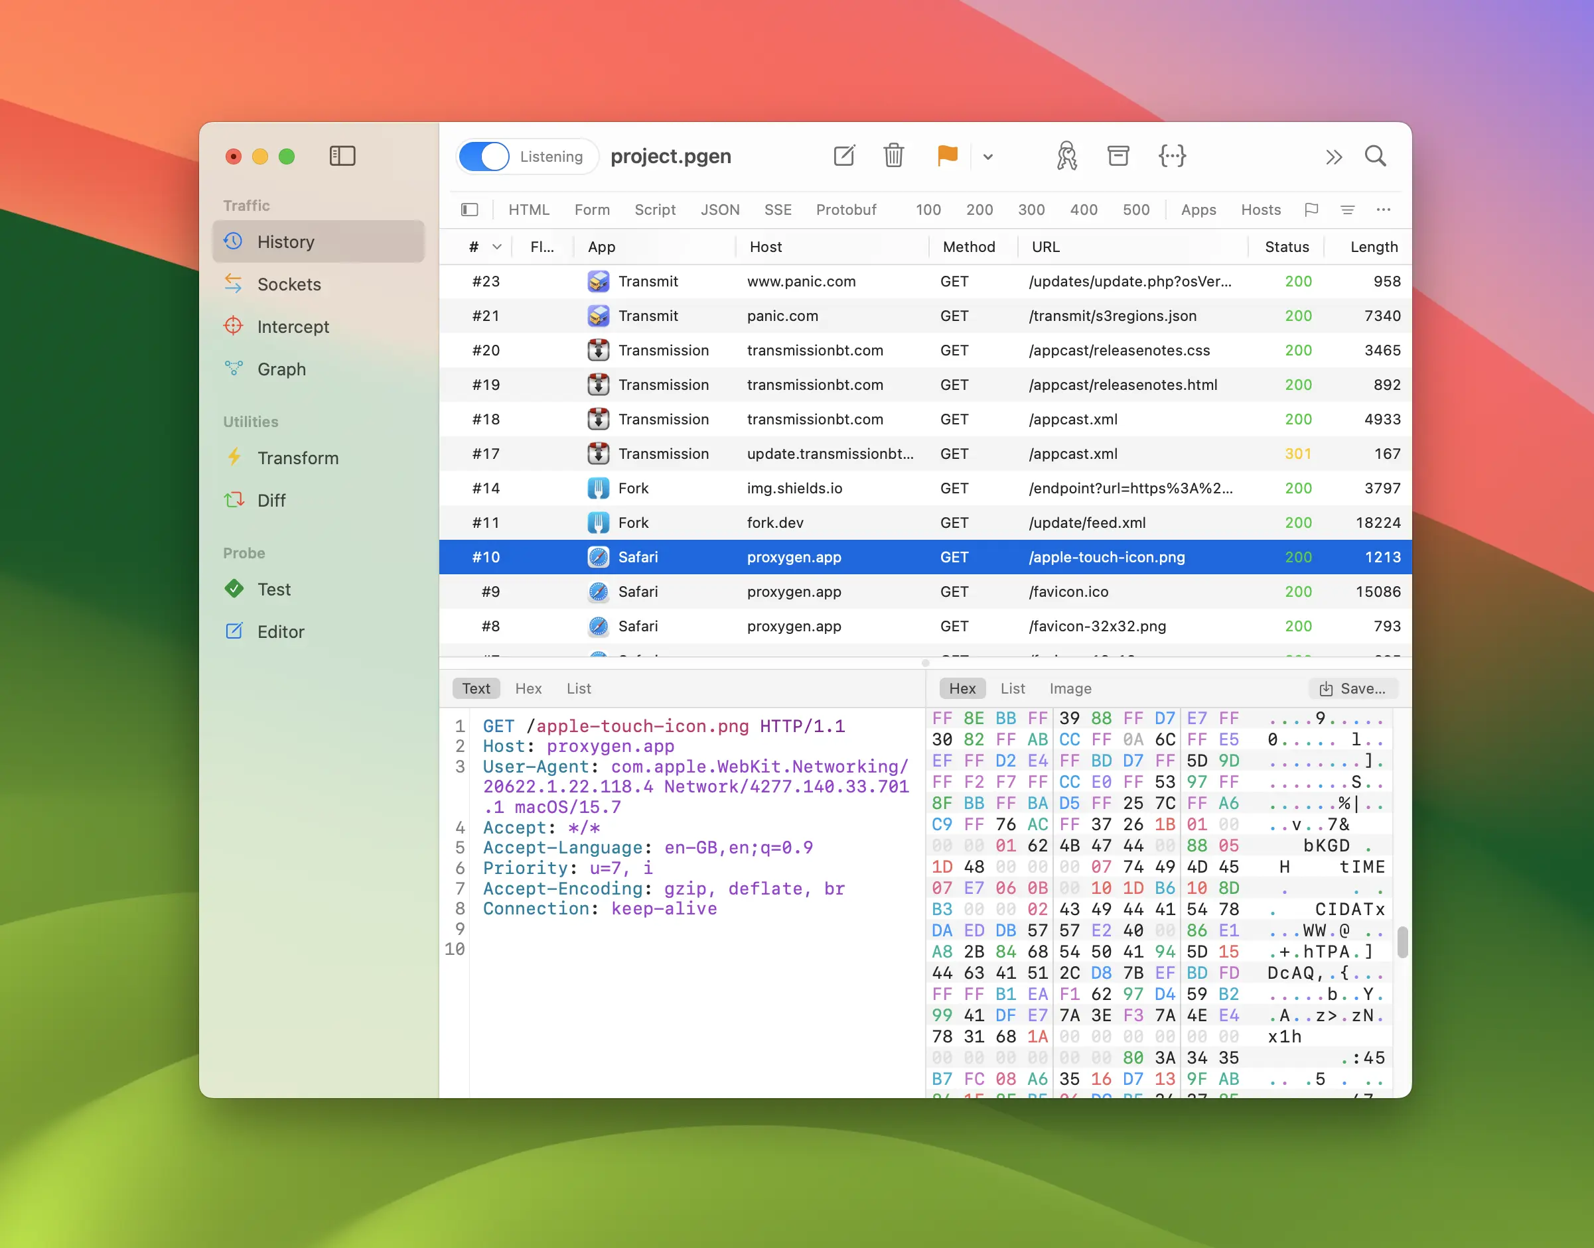The height and width of the screenshot is (1248, 1594).
Task: Click the lines filter icon
Action: tap(1347, 210)
